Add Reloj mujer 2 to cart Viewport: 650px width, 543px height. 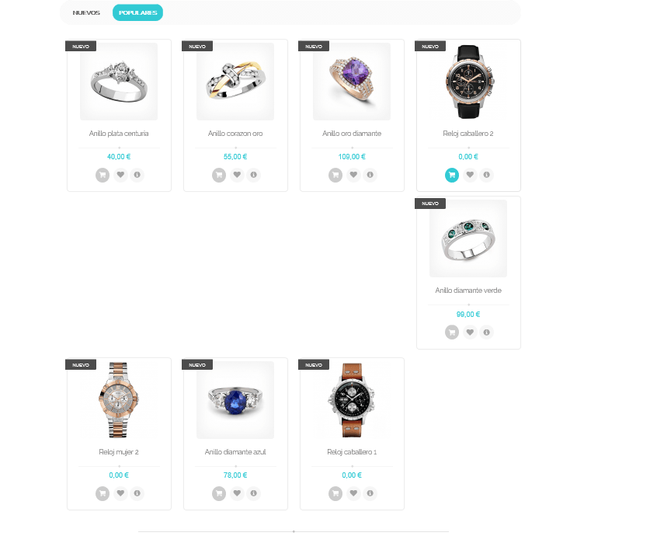[x=103, y=493]
